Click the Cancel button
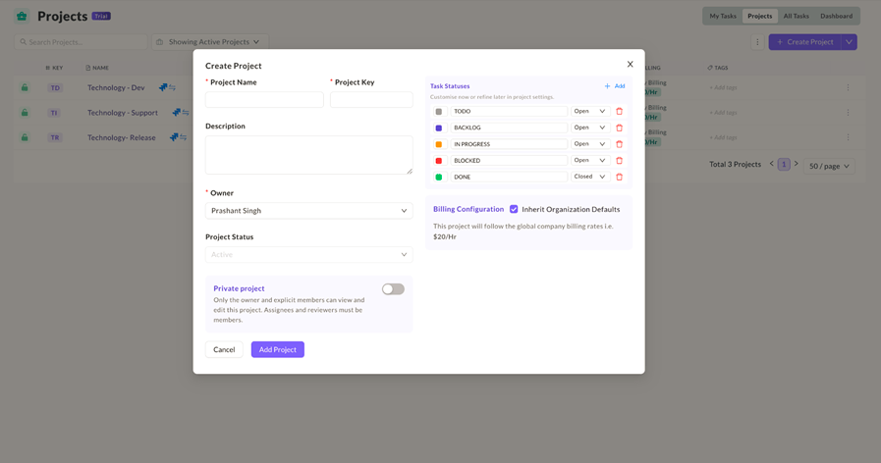This screenshot has width=881, height=463. (x=224, y=349)
